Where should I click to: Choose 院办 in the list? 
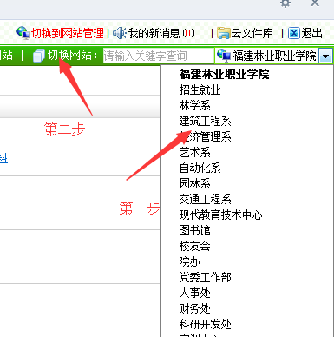pos(190,261)
